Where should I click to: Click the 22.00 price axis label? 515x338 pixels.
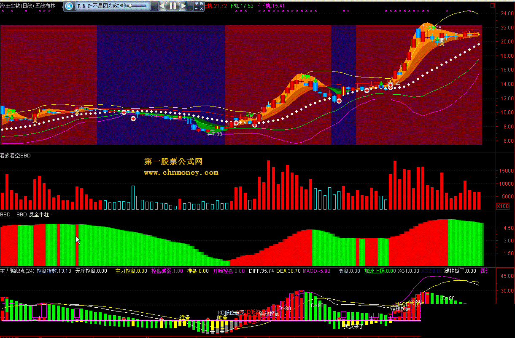pos(506,27)
